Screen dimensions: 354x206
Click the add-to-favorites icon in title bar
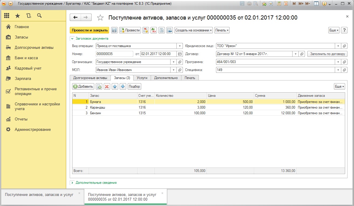click(264, 4)
